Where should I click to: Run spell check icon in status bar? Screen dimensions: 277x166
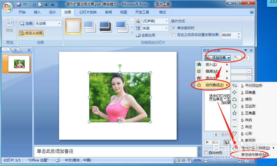point(58,160)
